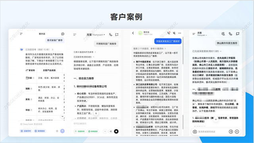Toggle 深度思考 in the DeepSeek input bar

coord(25,131)
